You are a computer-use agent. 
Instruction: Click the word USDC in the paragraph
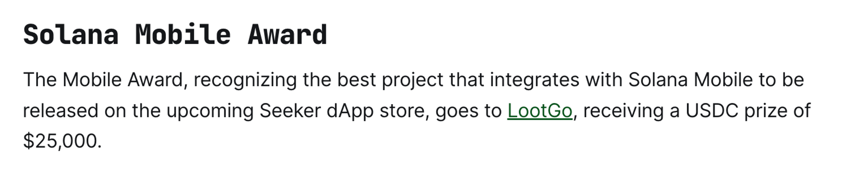[712, 111]
